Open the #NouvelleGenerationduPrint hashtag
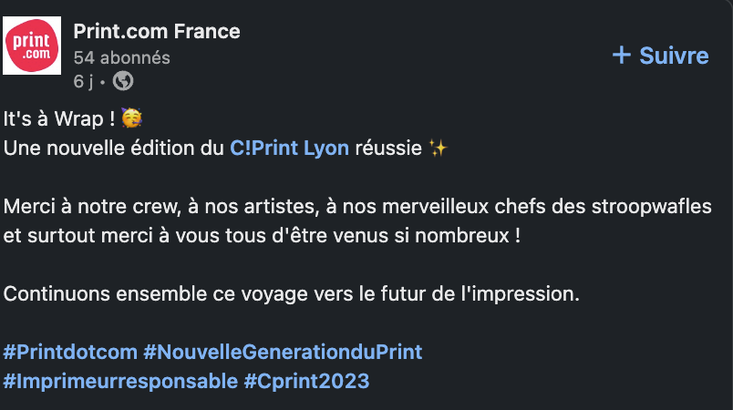The width and height of the screenshot is (733, 410). (283, 352)
